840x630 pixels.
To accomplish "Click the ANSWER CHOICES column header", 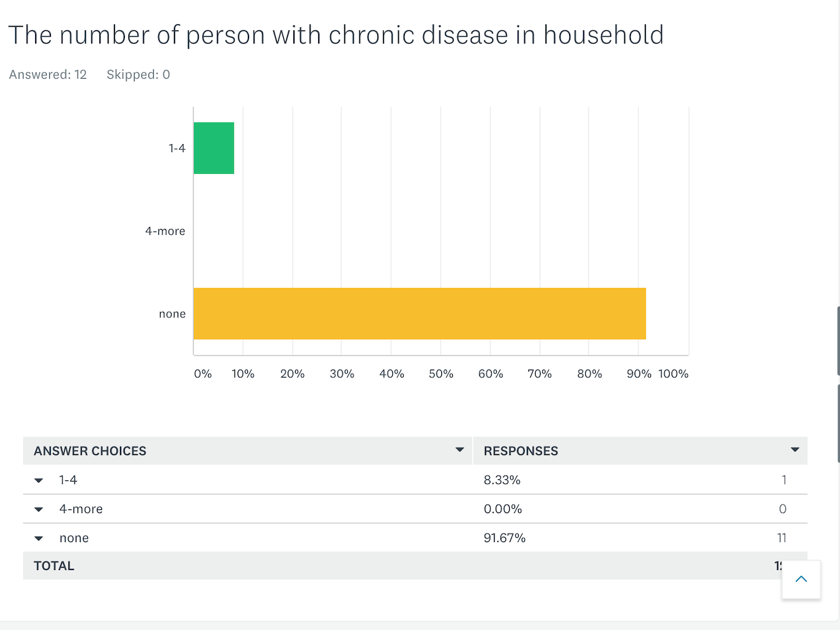I will (90, 451).
